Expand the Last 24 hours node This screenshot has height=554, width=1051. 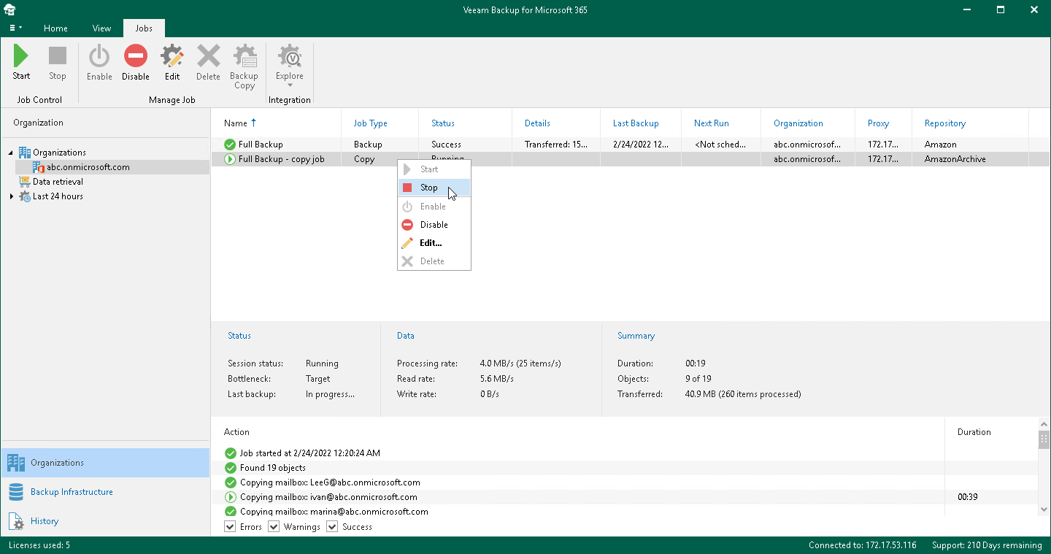click(x=11, y=196)
